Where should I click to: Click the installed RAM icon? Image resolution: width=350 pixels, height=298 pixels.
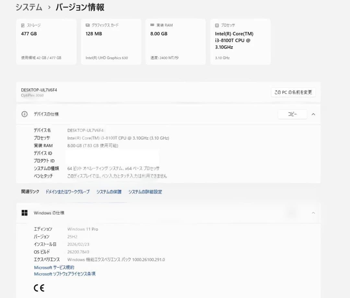pyautogui.click(x=152, y=25)
